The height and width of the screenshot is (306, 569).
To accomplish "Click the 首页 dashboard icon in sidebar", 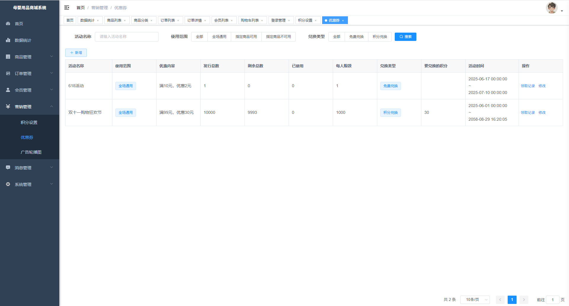I will point(8,23).
